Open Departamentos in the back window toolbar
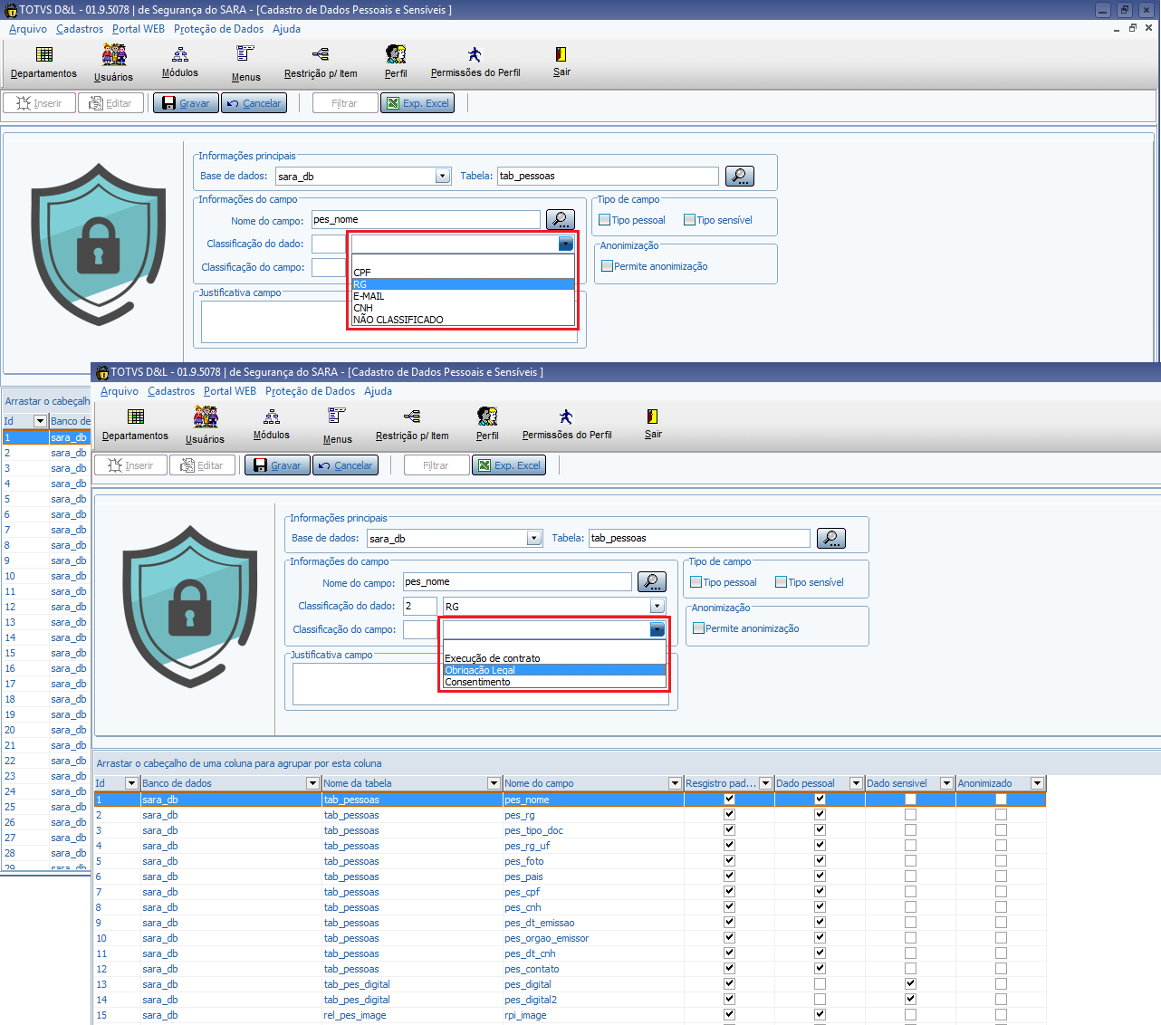 [43, 62]
